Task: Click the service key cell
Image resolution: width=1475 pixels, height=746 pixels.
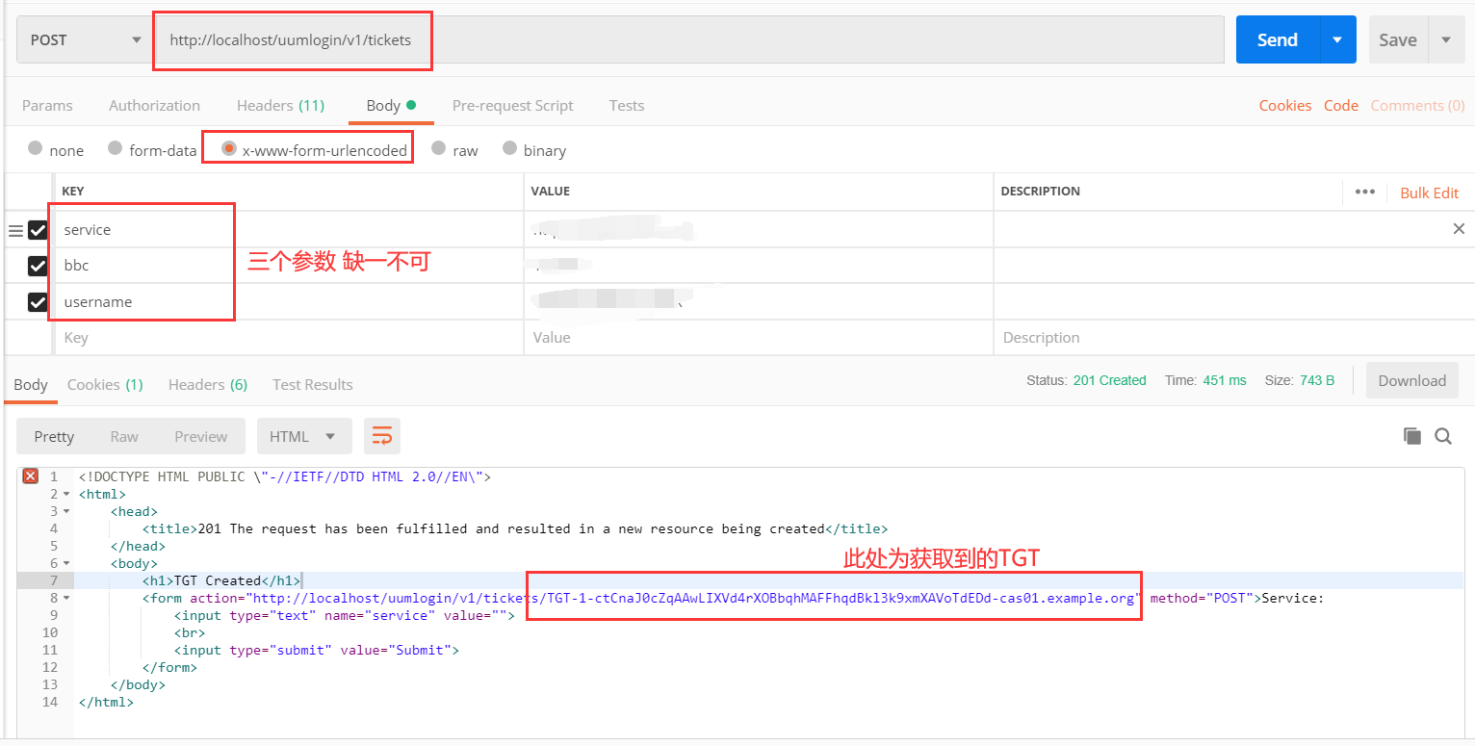Action: pos(289,230)
